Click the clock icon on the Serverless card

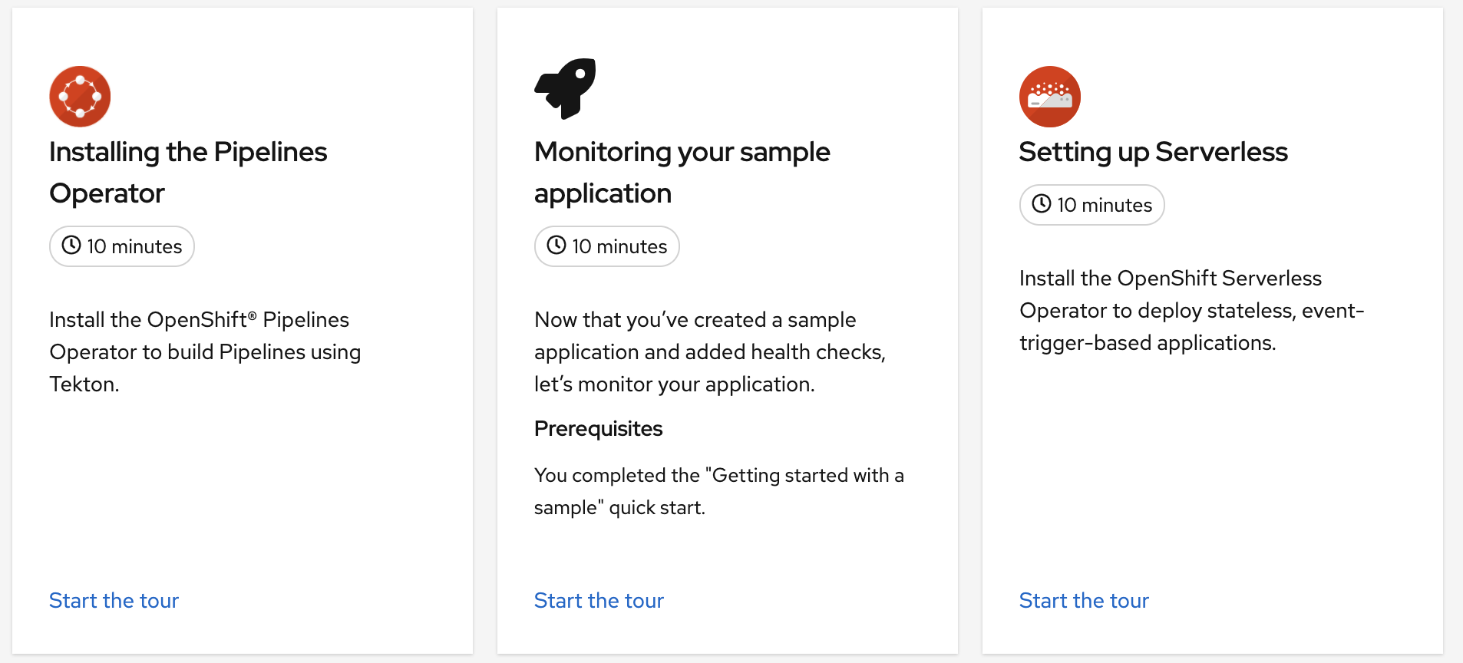[1042, 204]
